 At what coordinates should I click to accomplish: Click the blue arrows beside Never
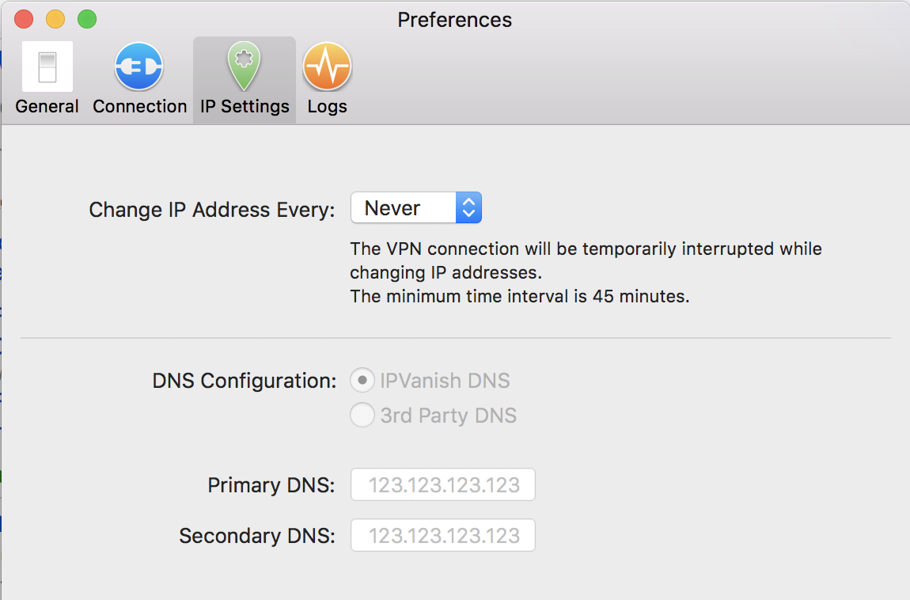click(468, 208)
